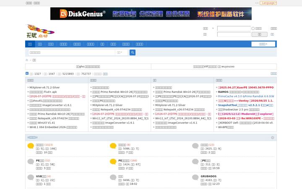Open the Flud+.apk thread
Image resolution: width=302 pixels, height=189 pixels.
43,92
